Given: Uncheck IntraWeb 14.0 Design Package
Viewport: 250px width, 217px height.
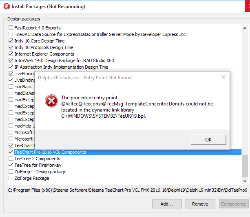Looking at the screenshot, I should click(x=11, y=60).
